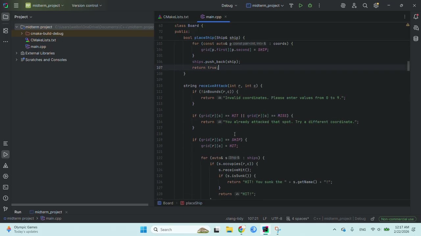Open midterm_project run configuration dropdown
Screen dimensions: 421x236
[x=265, y=6]
